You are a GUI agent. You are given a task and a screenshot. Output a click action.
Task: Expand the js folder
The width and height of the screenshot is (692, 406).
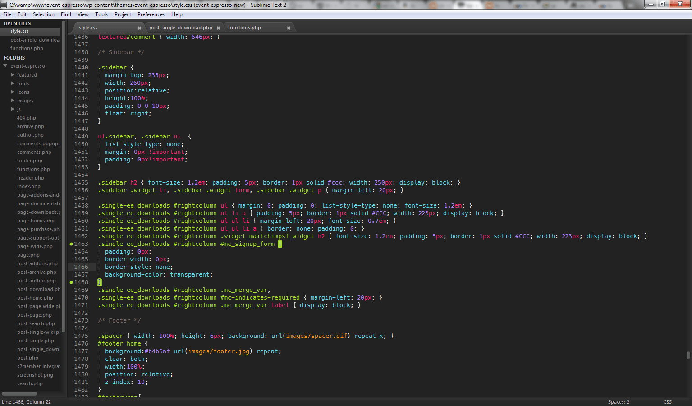[x=13, y=109]
